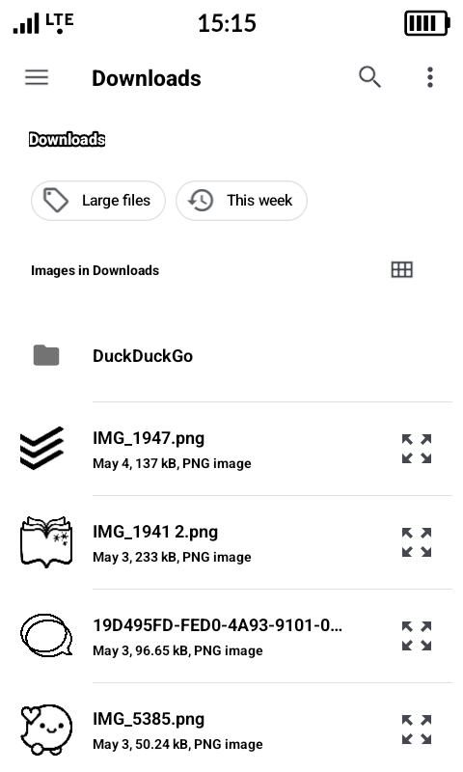This screenshot has width=463, height=772.
Task: Select the IMG_1947.png thumbnail
Action: 41,448
